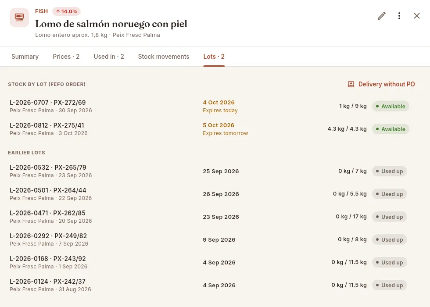Click Used up badge for lot L-2026-0471
The height and width of the screenshot is (307, 430).
click(390, 217)
